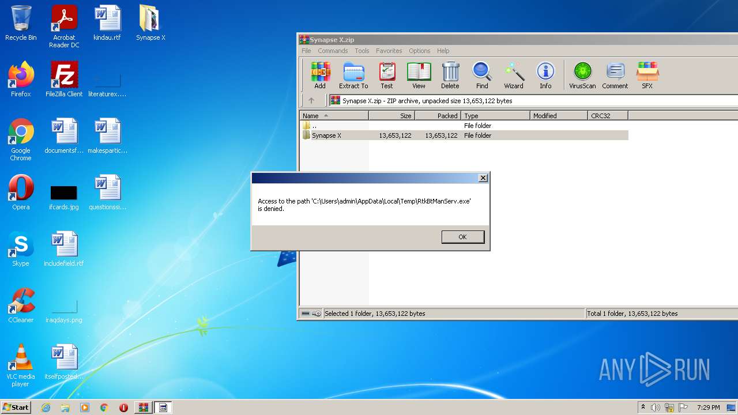The image size is (738, 415).
Task: Click the Internet Explorer taskbar icon
Action: [x=46, y=408]
